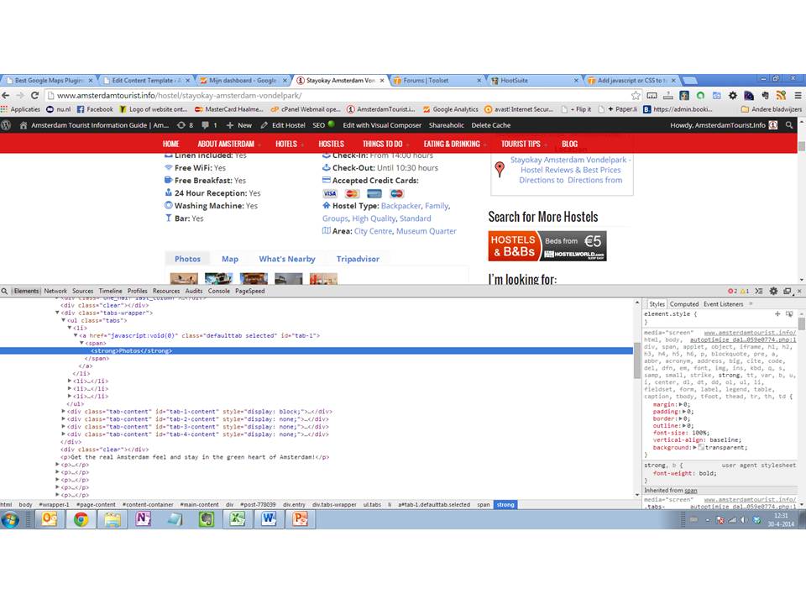Click the yellow warning count in DevTools
806x605 pixels.
pyautogui.click(x=745, y=292)
